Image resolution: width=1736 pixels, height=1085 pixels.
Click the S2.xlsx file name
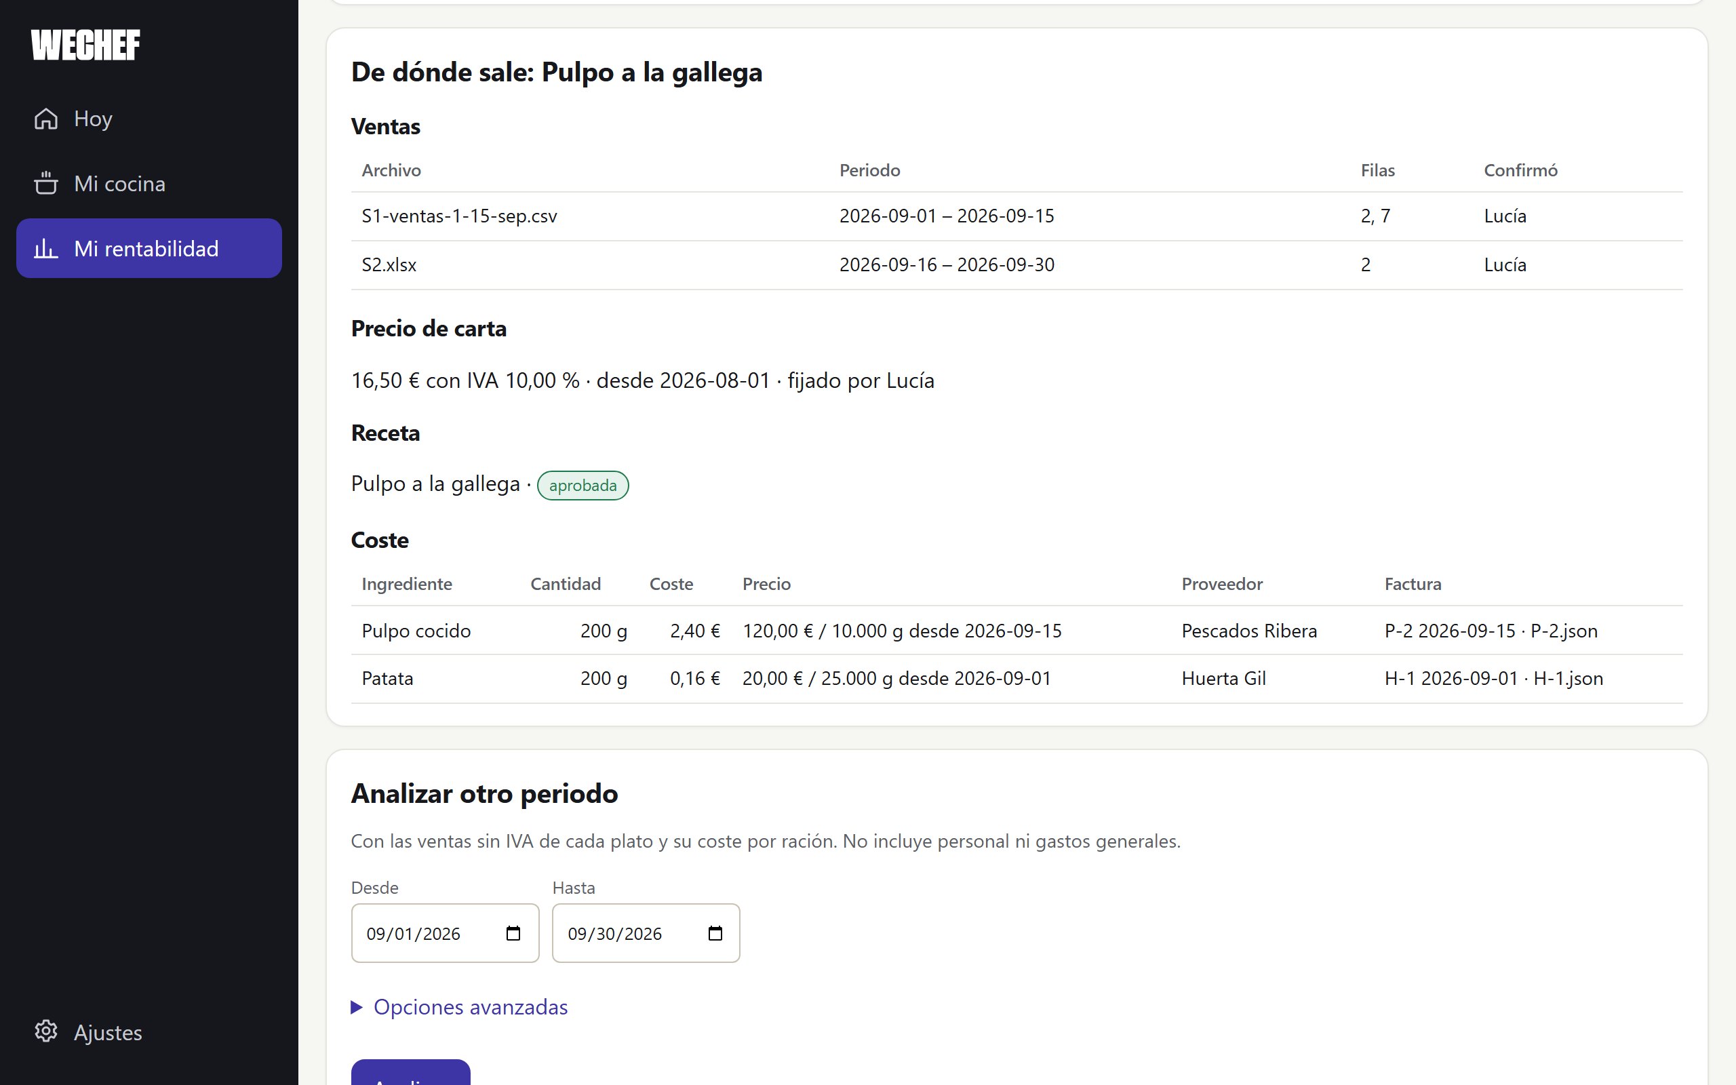tap(389, 264)
